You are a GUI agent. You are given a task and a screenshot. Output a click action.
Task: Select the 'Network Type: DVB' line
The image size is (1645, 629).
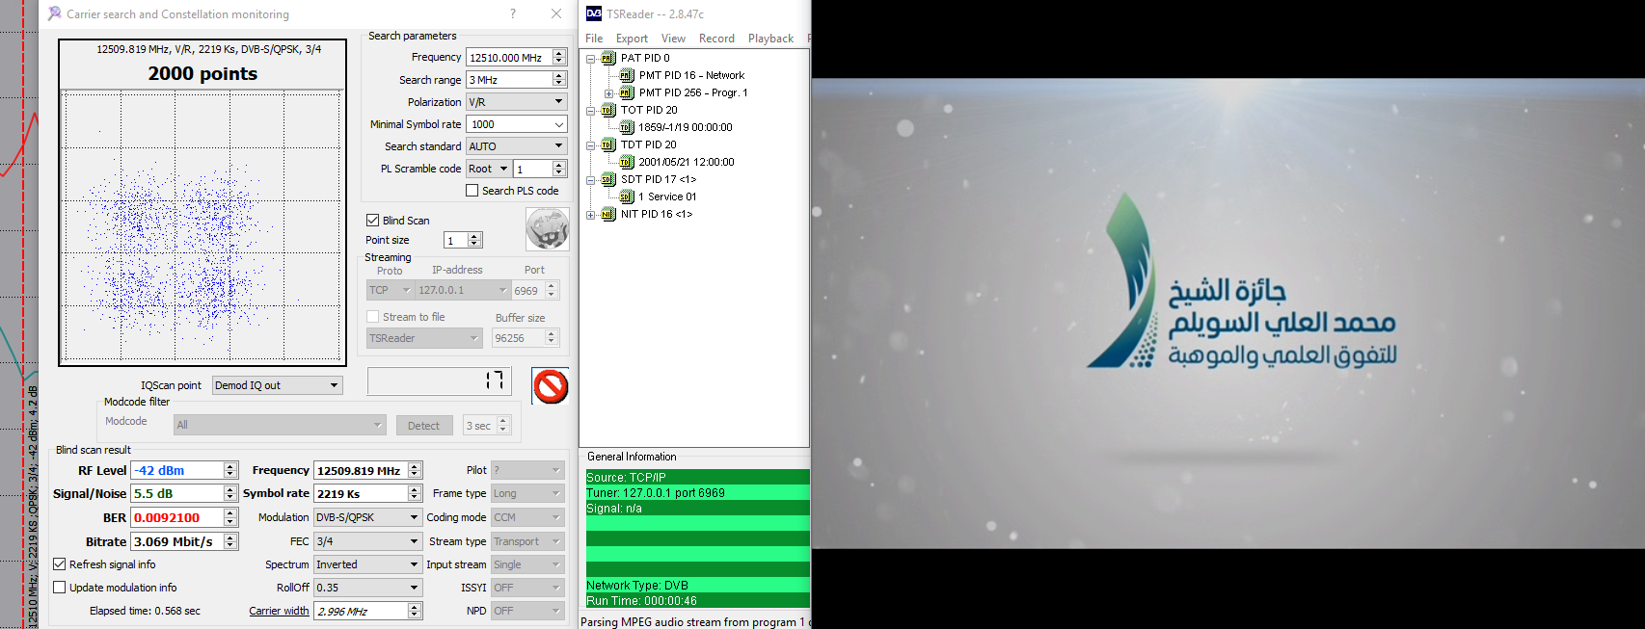tap(697, 585)
